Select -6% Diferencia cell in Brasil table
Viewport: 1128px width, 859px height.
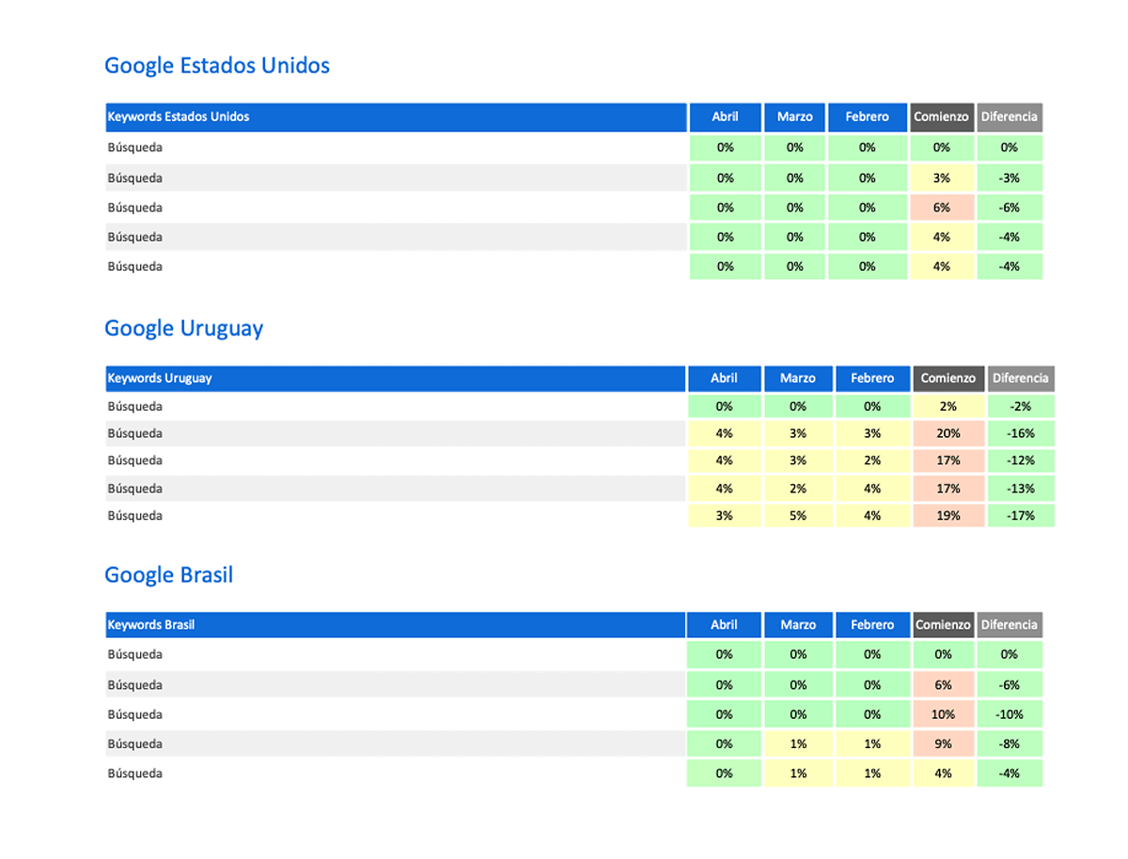click(x=1010, y=685)
